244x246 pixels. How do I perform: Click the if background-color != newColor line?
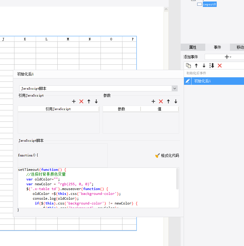tap(86, 203)
